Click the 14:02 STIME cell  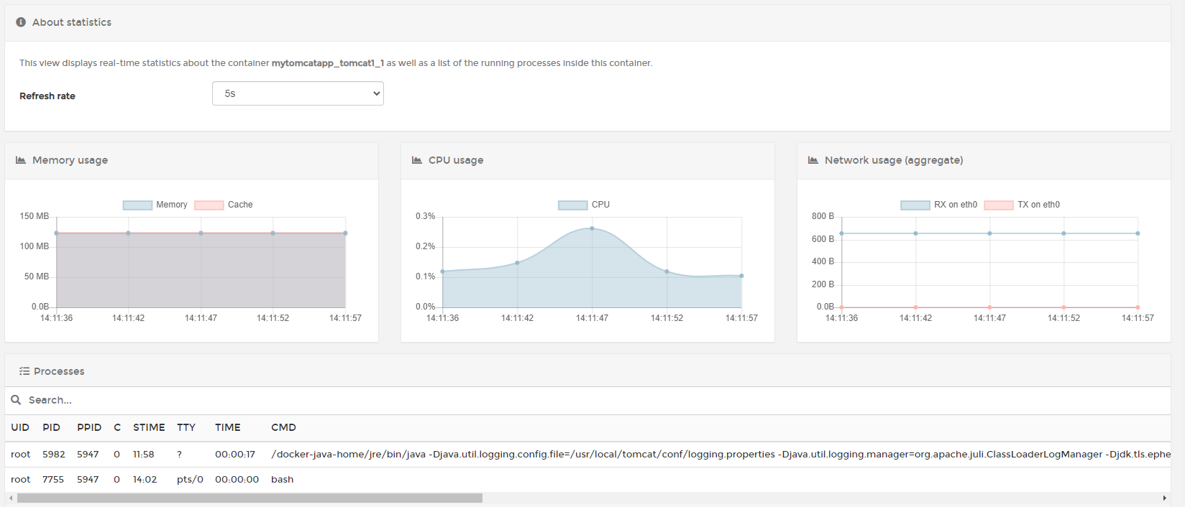click(145, 480)
